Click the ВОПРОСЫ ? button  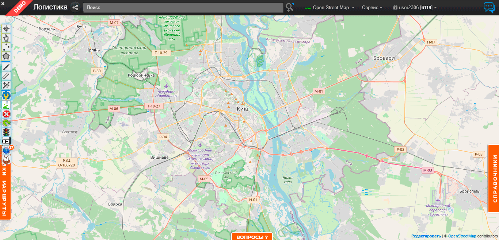coord(252,237)
